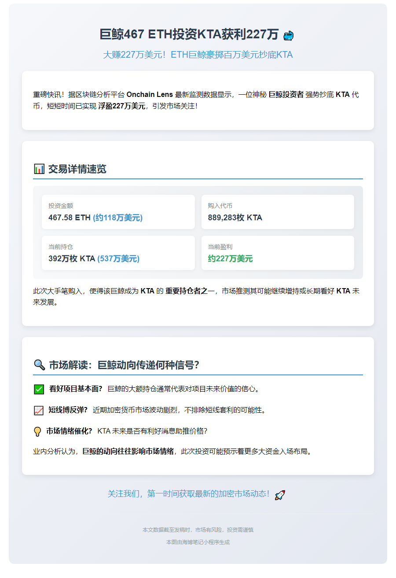
Task: Click the bar chart icon beside 交易详情速览
Action: click(39, 169)
